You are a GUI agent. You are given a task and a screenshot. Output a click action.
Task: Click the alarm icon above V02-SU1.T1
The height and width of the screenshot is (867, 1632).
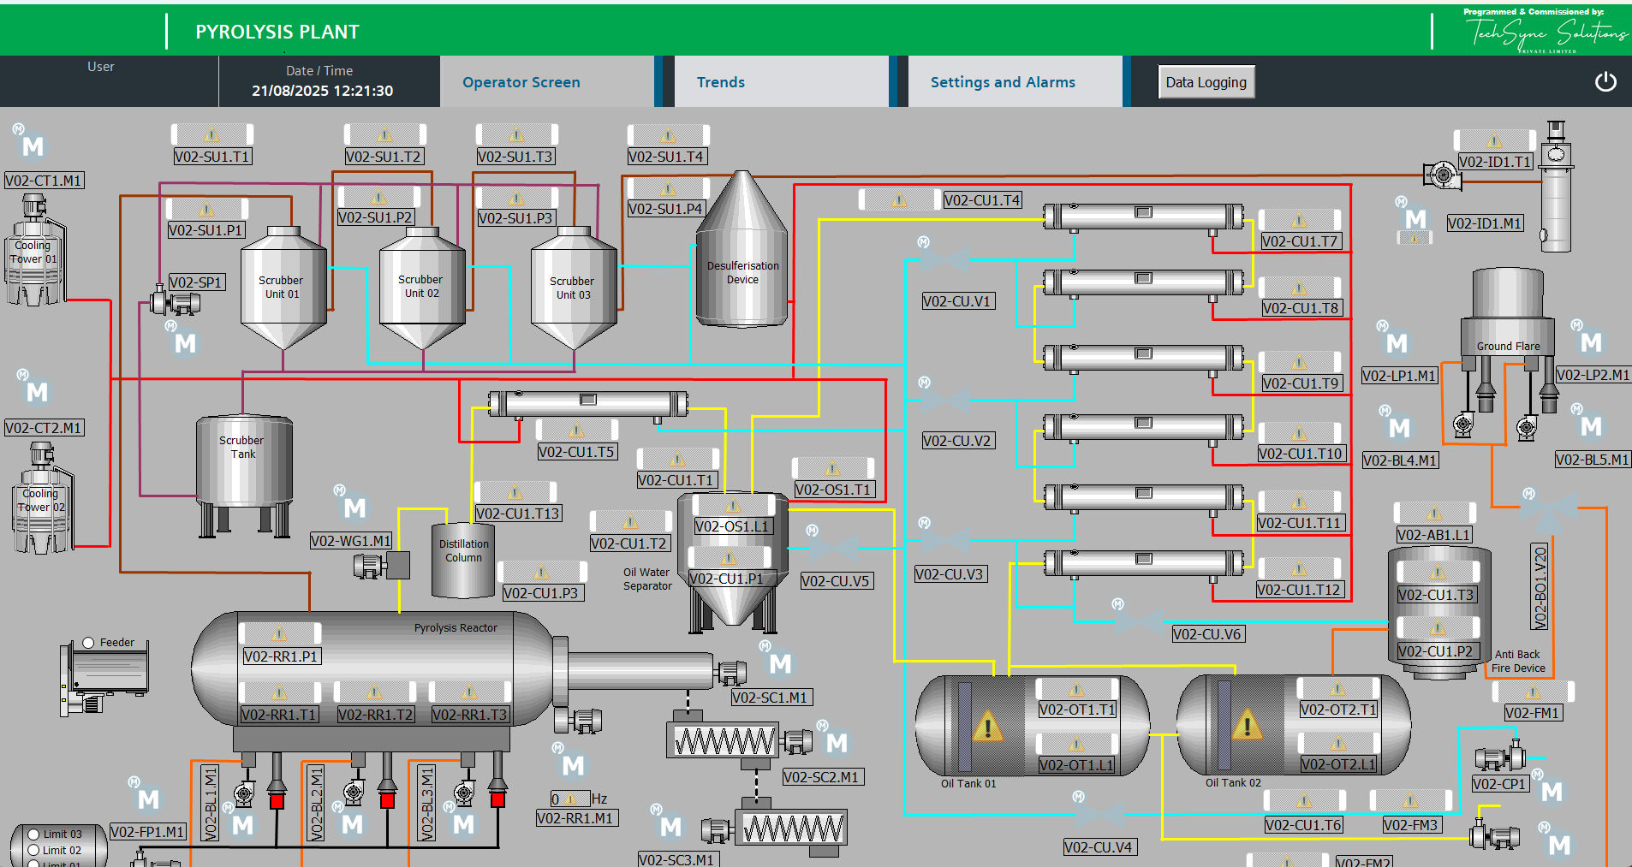(212, 134)
